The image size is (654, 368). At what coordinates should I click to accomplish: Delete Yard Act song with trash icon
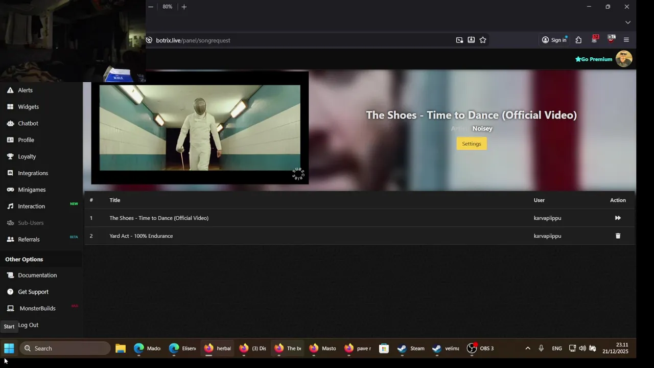coord(618,236)
